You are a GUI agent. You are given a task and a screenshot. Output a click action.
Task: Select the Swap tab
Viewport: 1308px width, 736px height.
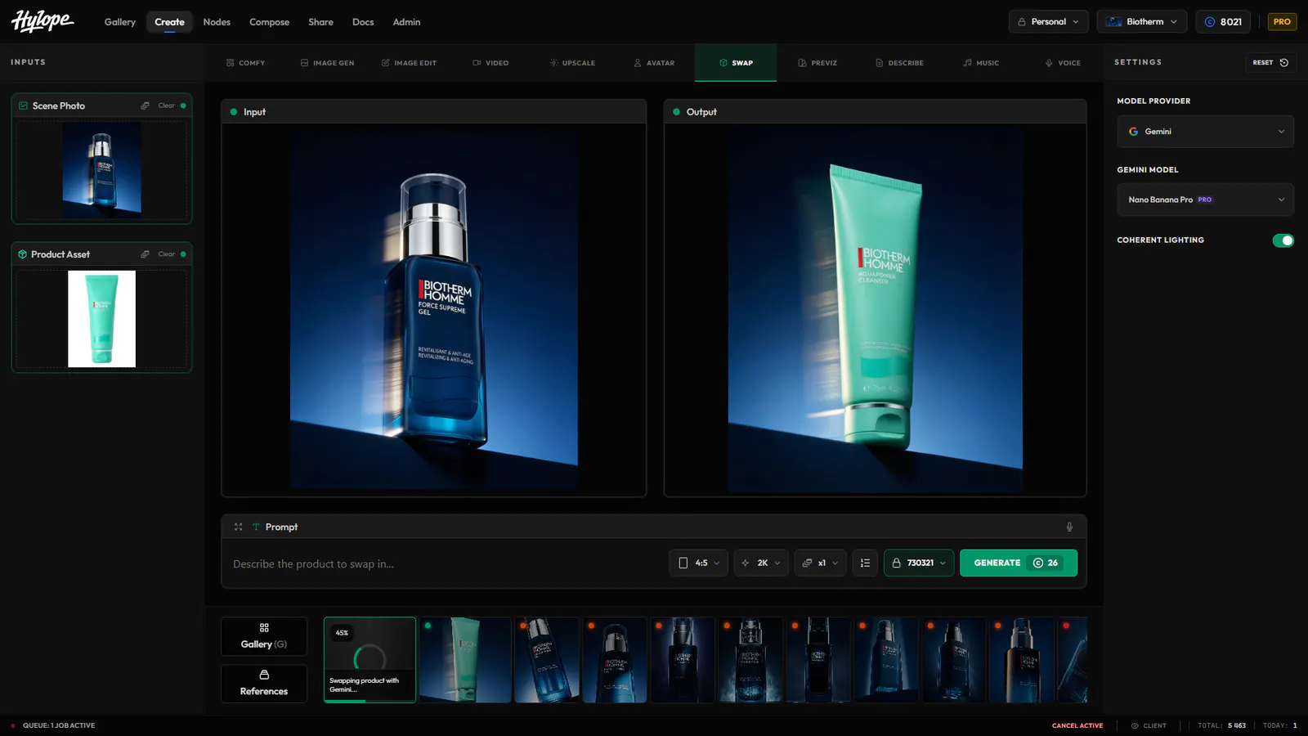point(736,63)
